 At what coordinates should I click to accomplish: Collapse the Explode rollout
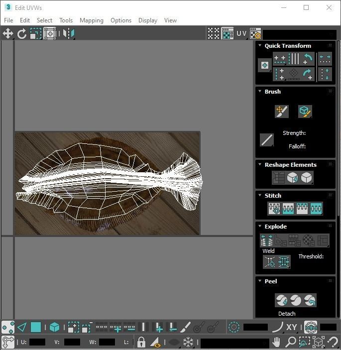260,226
